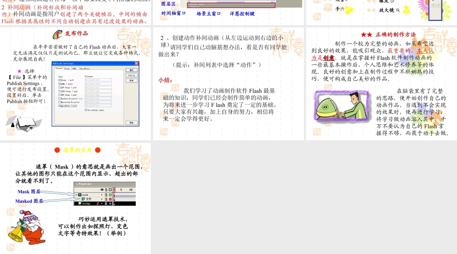Toggle the HTML (.html) checkbox
Image resolution: width=457 pixels, height=254 pixels.
(x=60, y=84)
